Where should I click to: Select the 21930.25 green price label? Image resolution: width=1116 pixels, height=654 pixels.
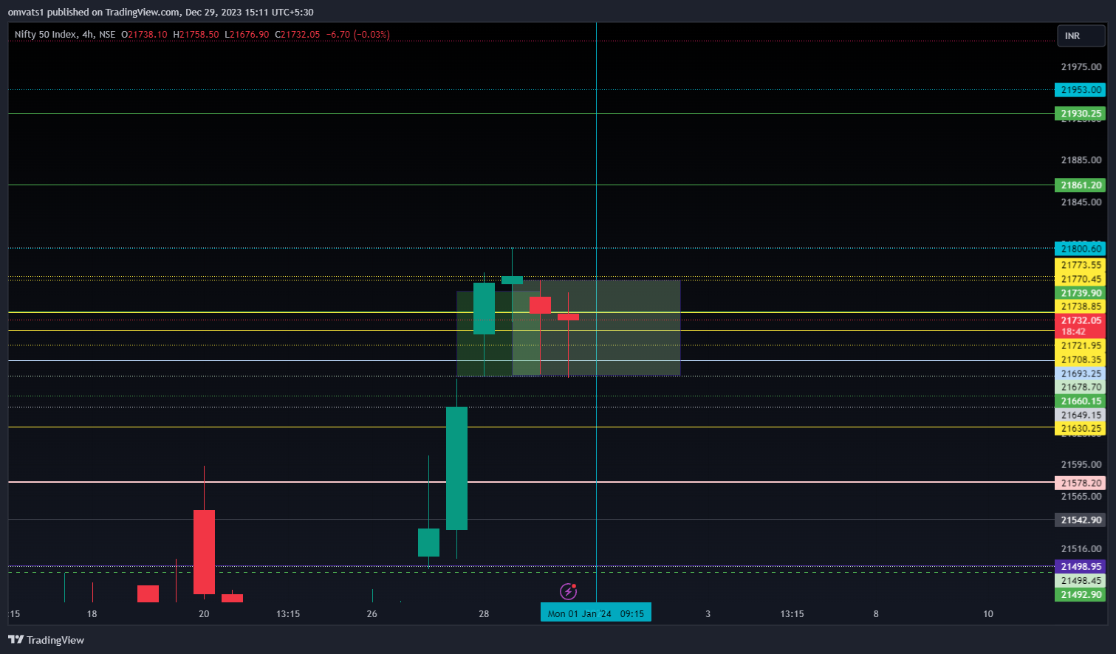(1080, 114)
